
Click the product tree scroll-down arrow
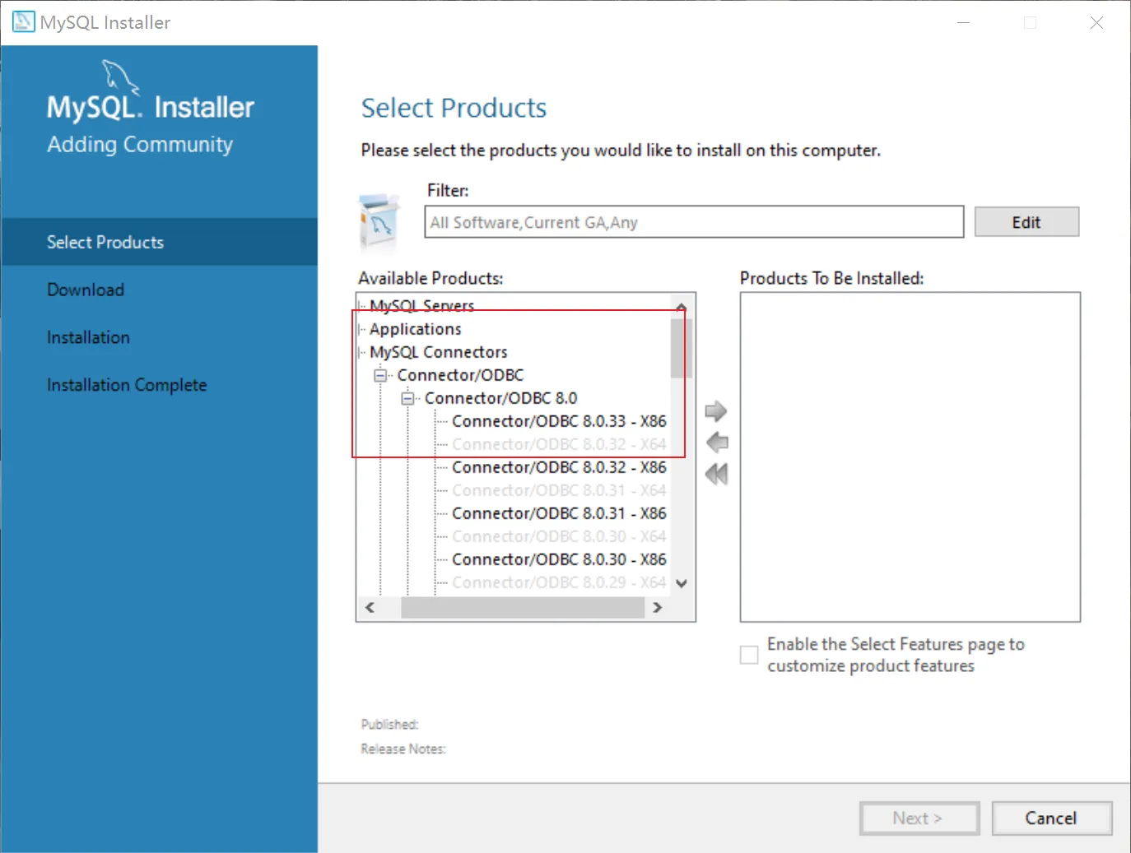coord(682,583)
